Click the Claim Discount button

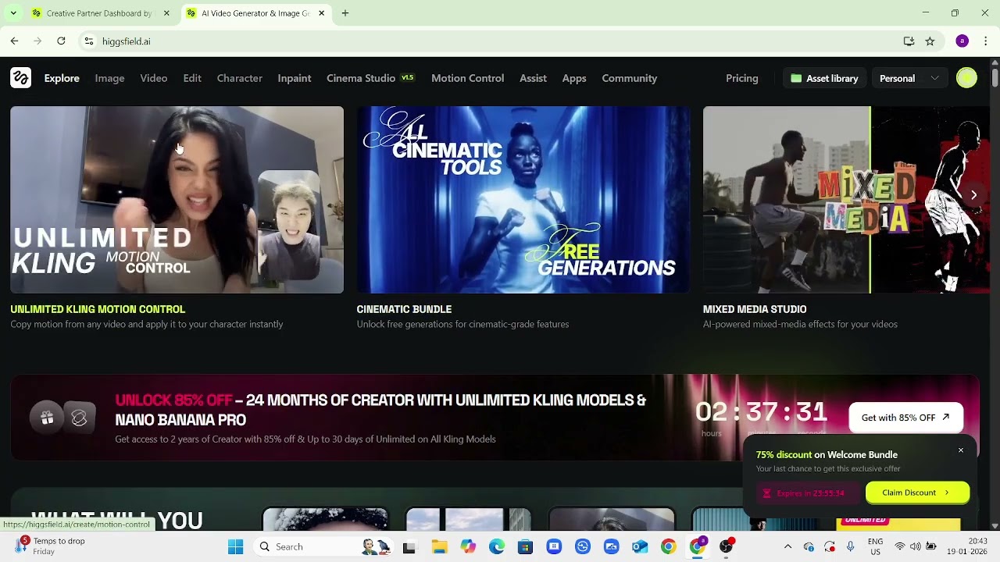click(x=917, y=493)
